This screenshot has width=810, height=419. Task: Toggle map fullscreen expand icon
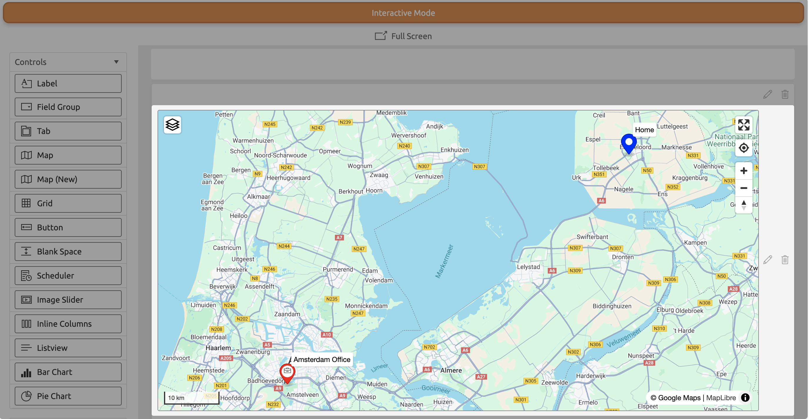744,125
